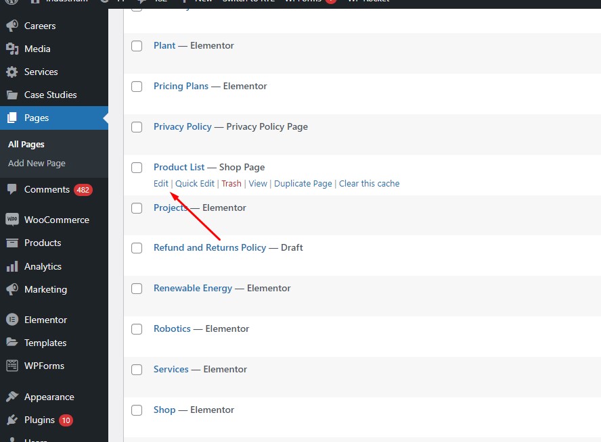Screen dimensions: 601x442
Task: Click Edit under Product List
Action: [x=161, y=184]
